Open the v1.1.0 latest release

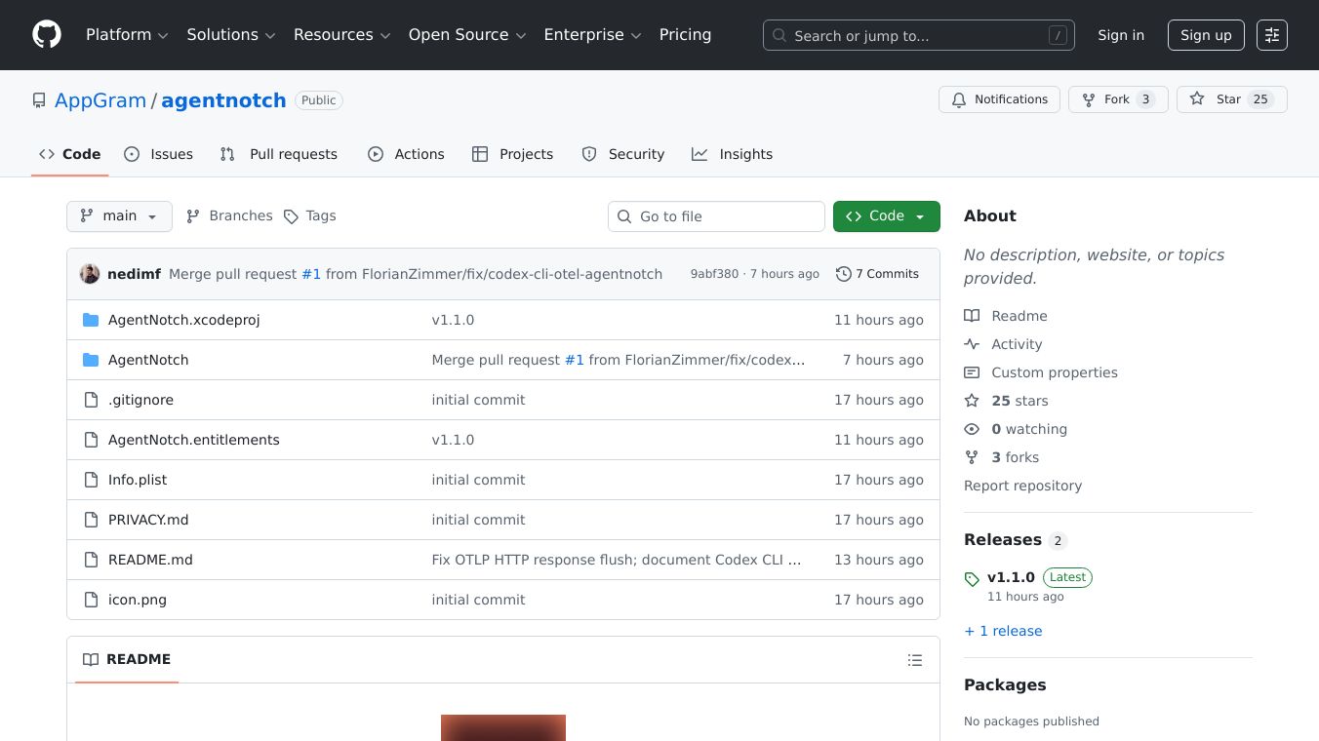1009,577
